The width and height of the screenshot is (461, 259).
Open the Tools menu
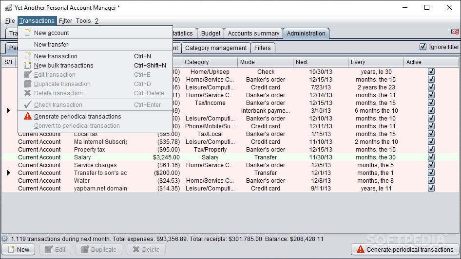click(x=83, y=21)
